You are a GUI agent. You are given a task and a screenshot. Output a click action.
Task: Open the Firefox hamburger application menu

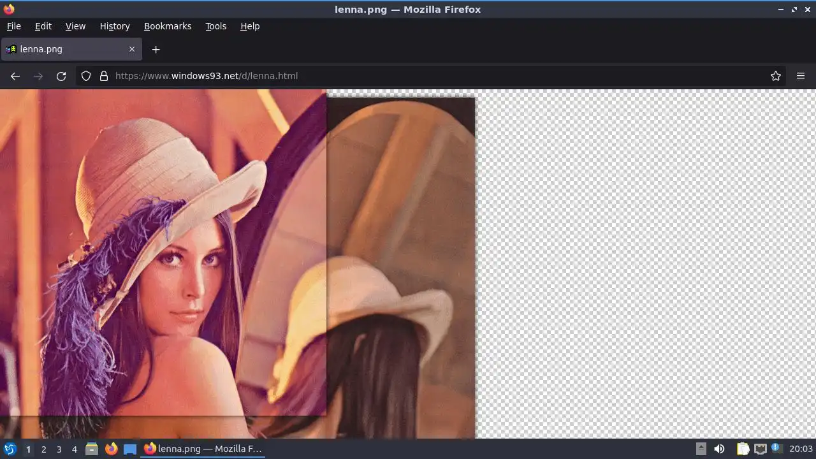click(801, 76)
